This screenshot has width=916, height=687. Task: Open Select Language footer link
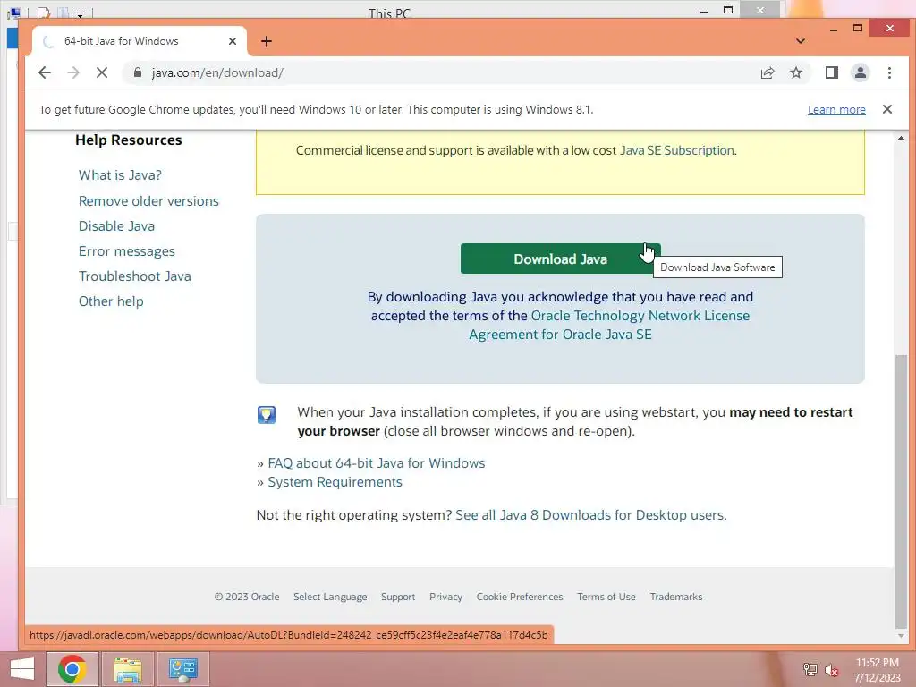coord(330,597)
